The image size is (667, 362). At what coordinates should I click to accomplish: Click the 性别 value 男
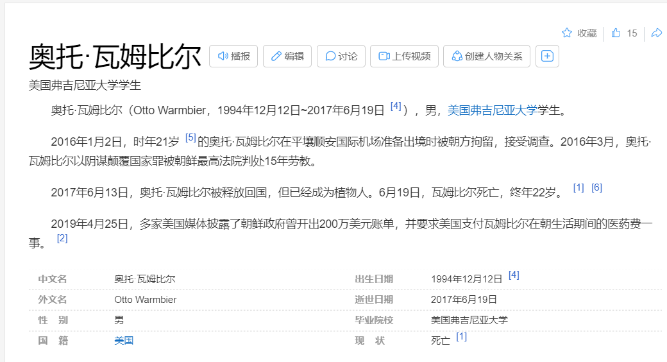pos(119,320)
